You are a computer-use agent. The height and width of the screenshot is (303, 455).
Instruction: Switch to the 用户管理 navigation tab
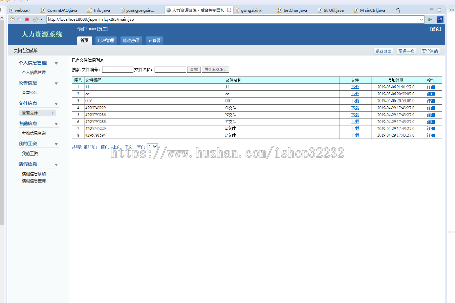tap(106, 41)
